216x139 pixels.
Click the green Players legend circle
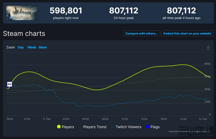[59, 127]
